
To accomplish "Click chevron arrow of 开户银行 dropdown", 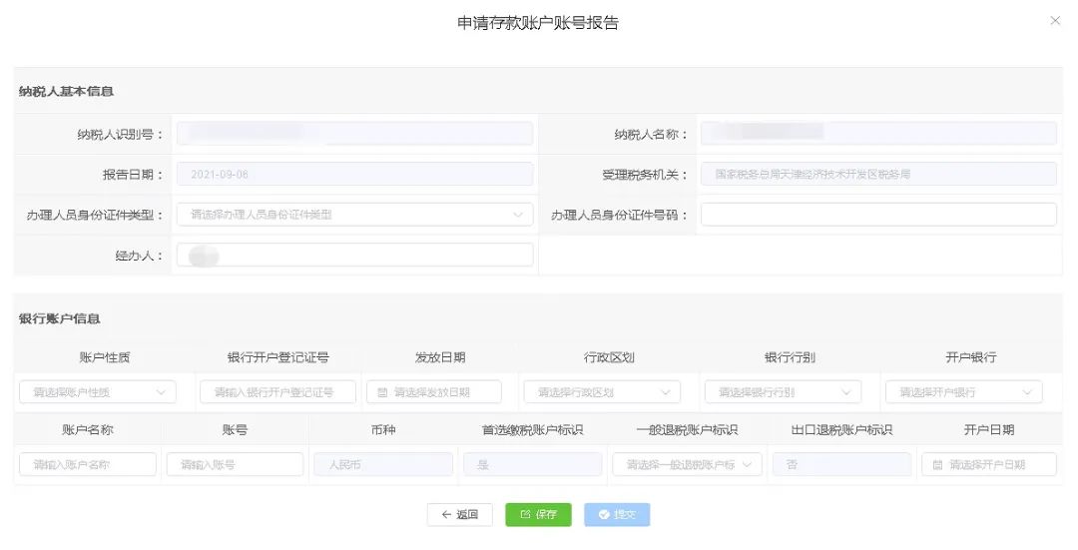I will [x=1027, y=392].
